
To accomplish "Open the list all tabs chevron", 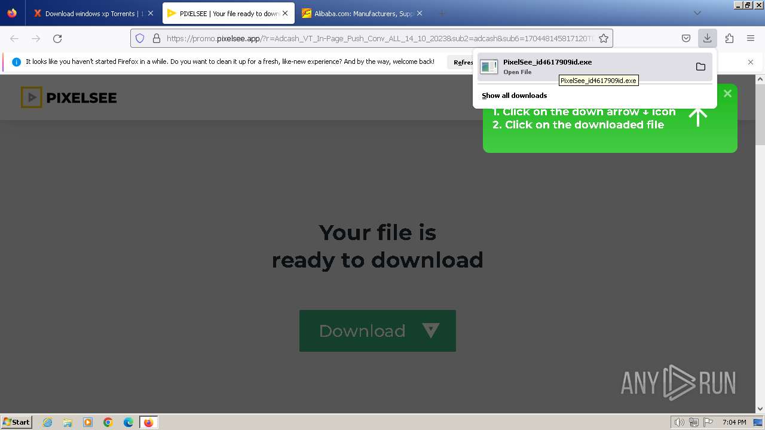I will (x=697, y=13).
